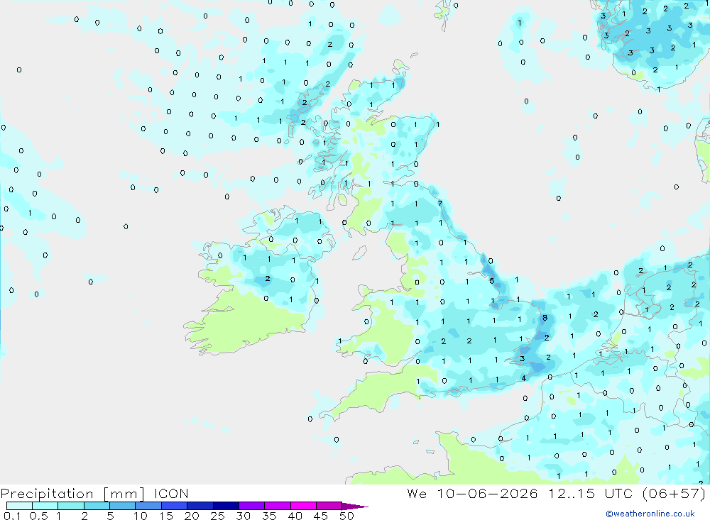
Task: Click the '20' legend scale label
Action: [192, 516]
